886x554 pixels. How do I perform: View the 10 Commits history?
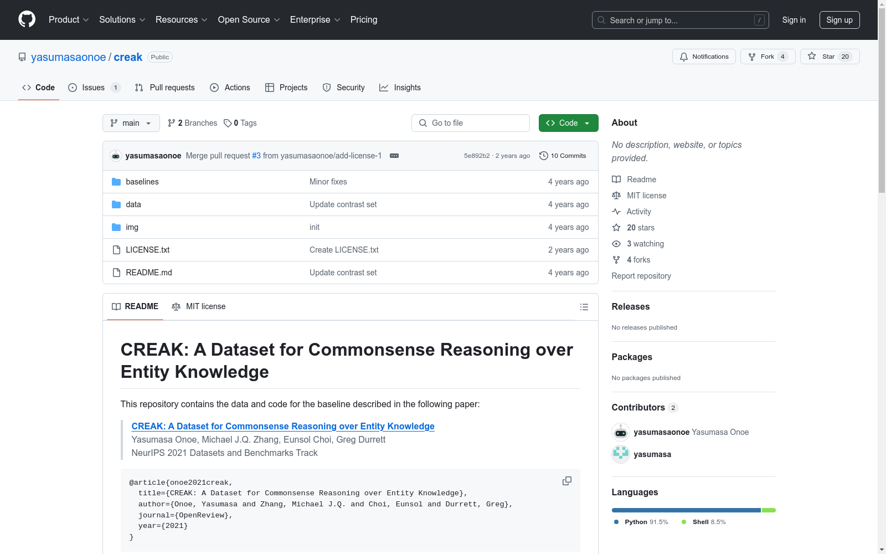[x=563, y=156]
